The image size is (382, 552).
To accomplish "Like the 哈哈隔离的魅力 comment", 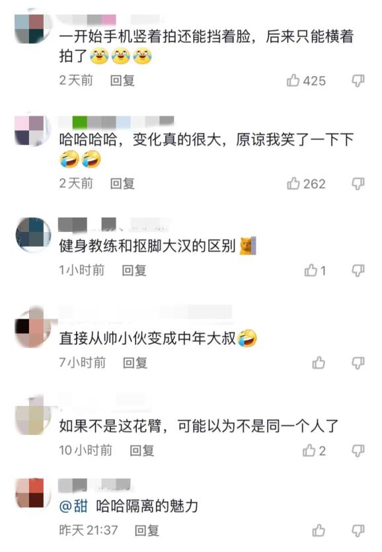I will click(x=319, y=530).
